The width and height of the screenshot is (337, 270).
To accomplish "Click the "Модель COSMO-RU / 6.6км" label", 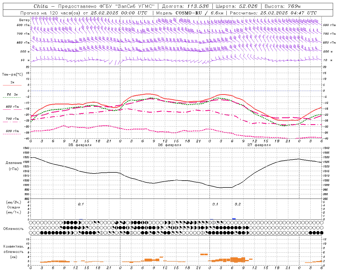I will [x=190, y=13].
